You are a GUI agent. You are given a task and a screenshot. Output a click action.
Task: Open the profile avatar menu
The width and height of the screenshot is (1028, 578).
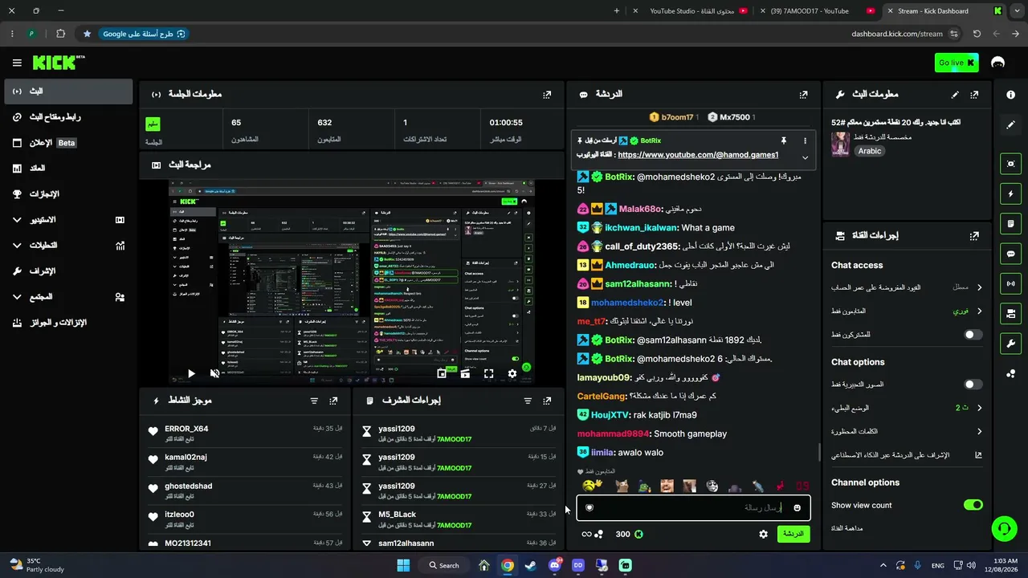click(x=998, y=63)
